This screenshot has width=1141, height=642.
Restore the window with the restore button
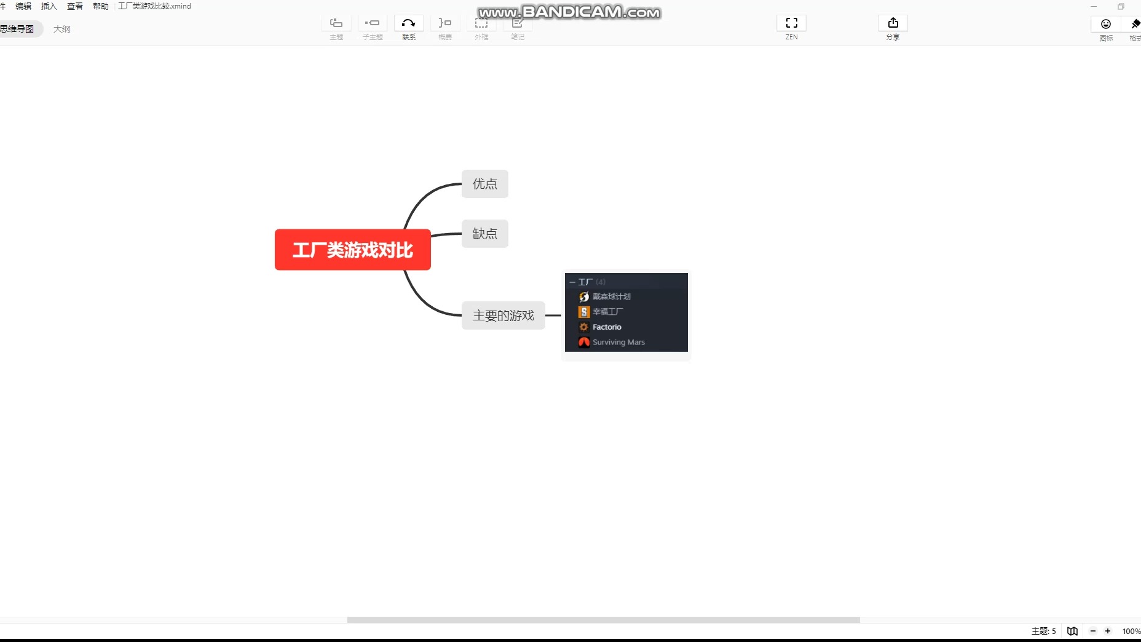(1121, 7)
